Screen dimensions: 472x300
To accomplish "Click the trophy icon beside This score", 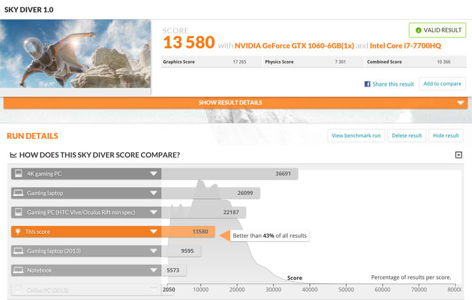I will 19,231.
